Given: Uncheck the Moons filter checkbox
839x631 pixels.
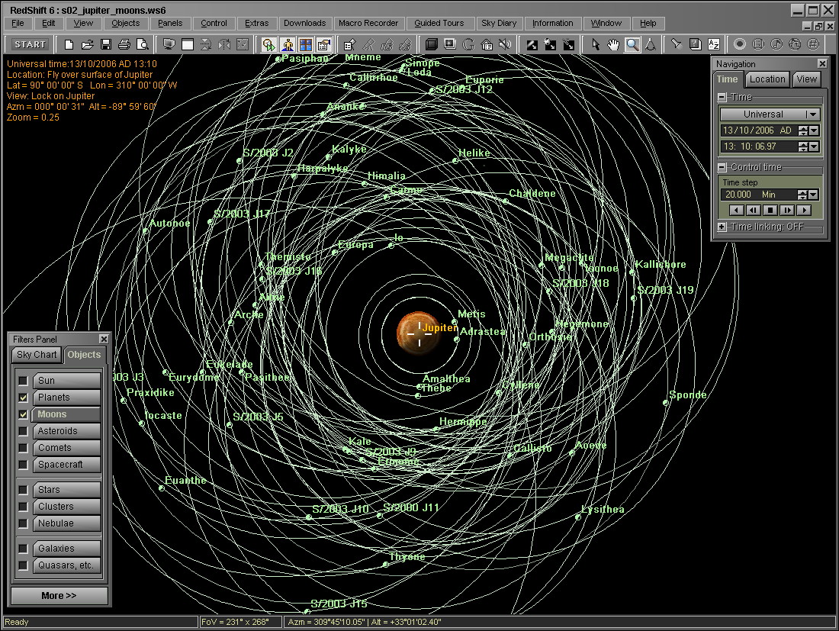Looking at the screenshot, I should point(24,414).
